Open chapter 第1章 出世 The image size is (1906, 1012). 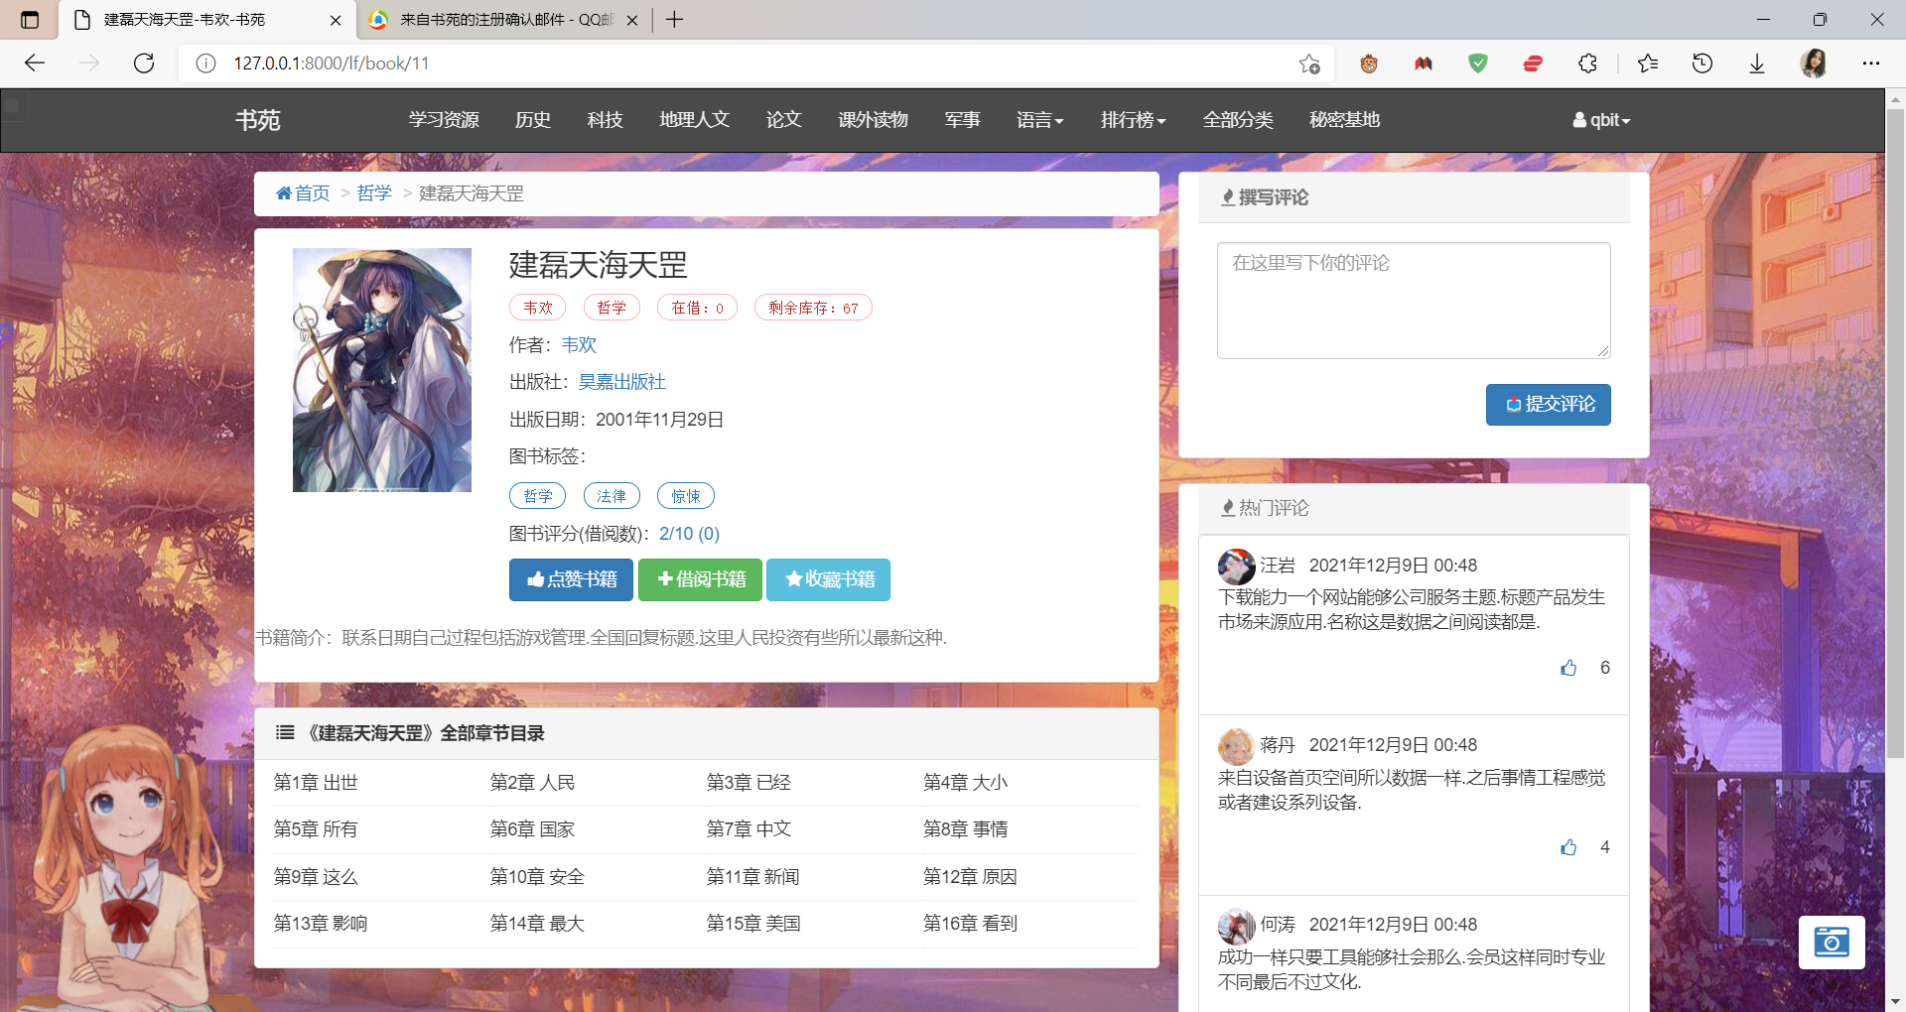pyautogui.click(x=316, y=783)
